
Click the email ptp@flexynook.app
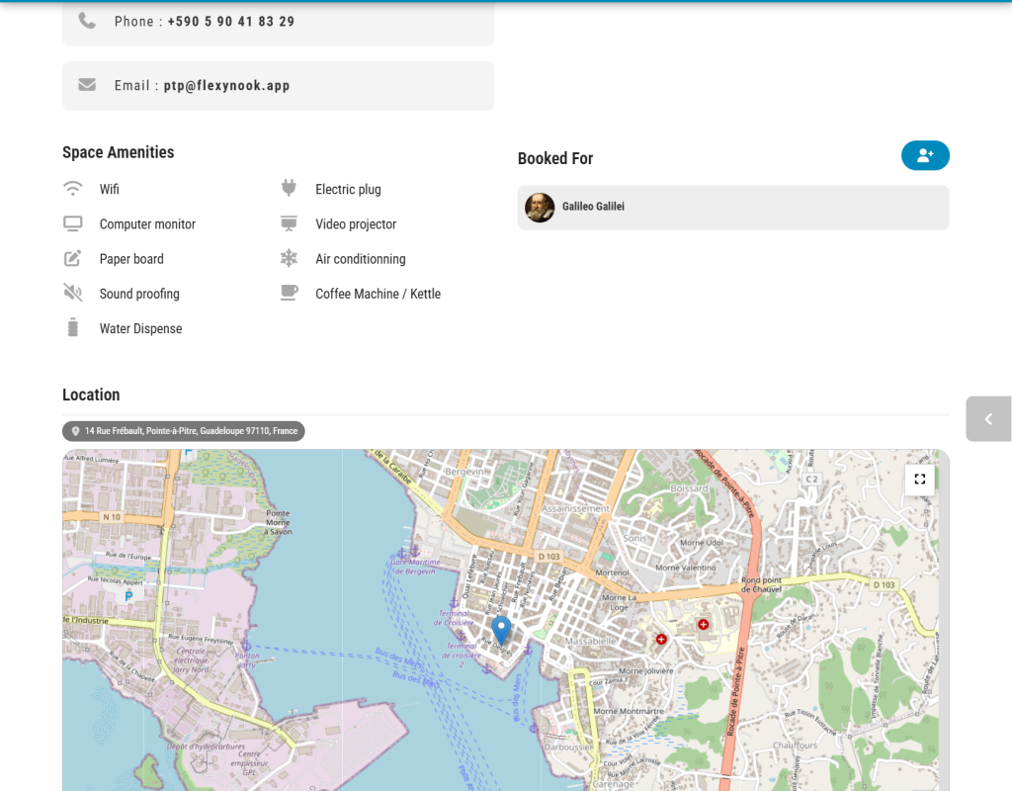coord(226,85)
